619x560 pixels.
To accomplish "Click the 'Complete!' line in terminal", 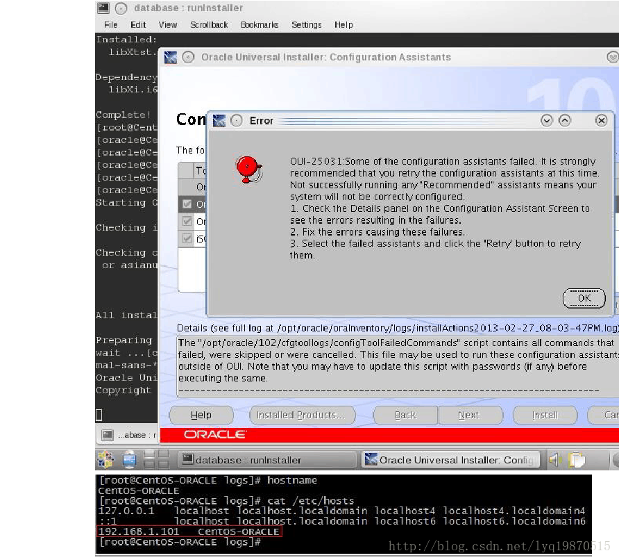I will point(123,115).
